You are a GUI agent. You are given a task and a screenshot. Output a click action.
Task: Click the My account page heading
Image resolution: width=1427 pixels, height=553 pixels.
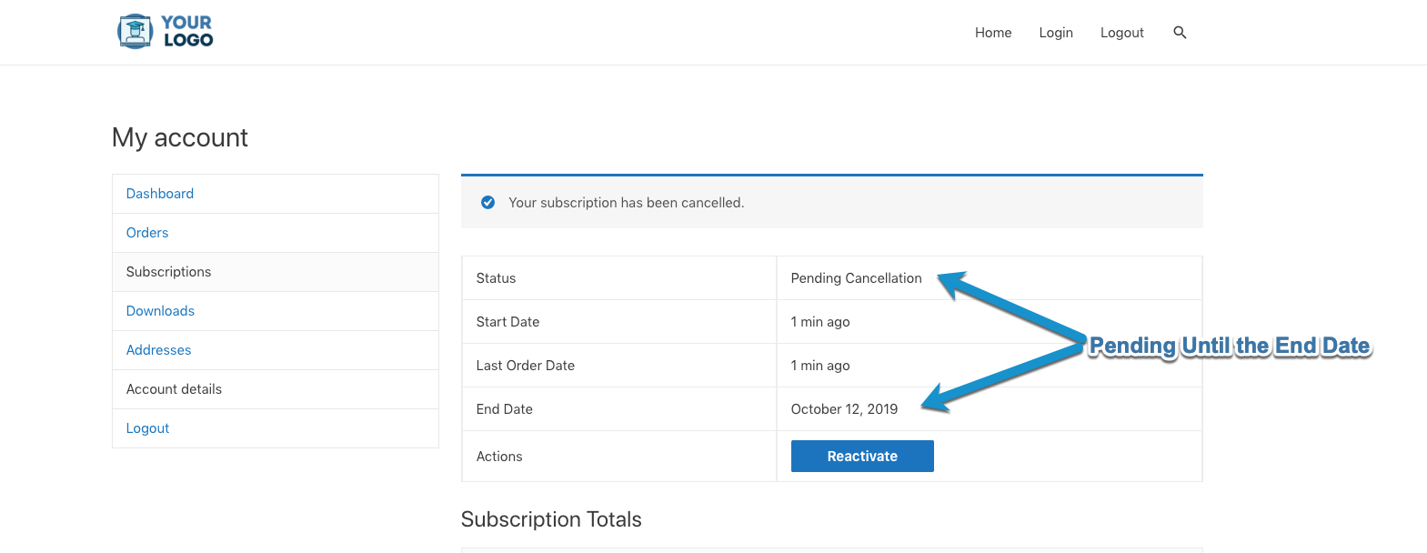(179, 137)
